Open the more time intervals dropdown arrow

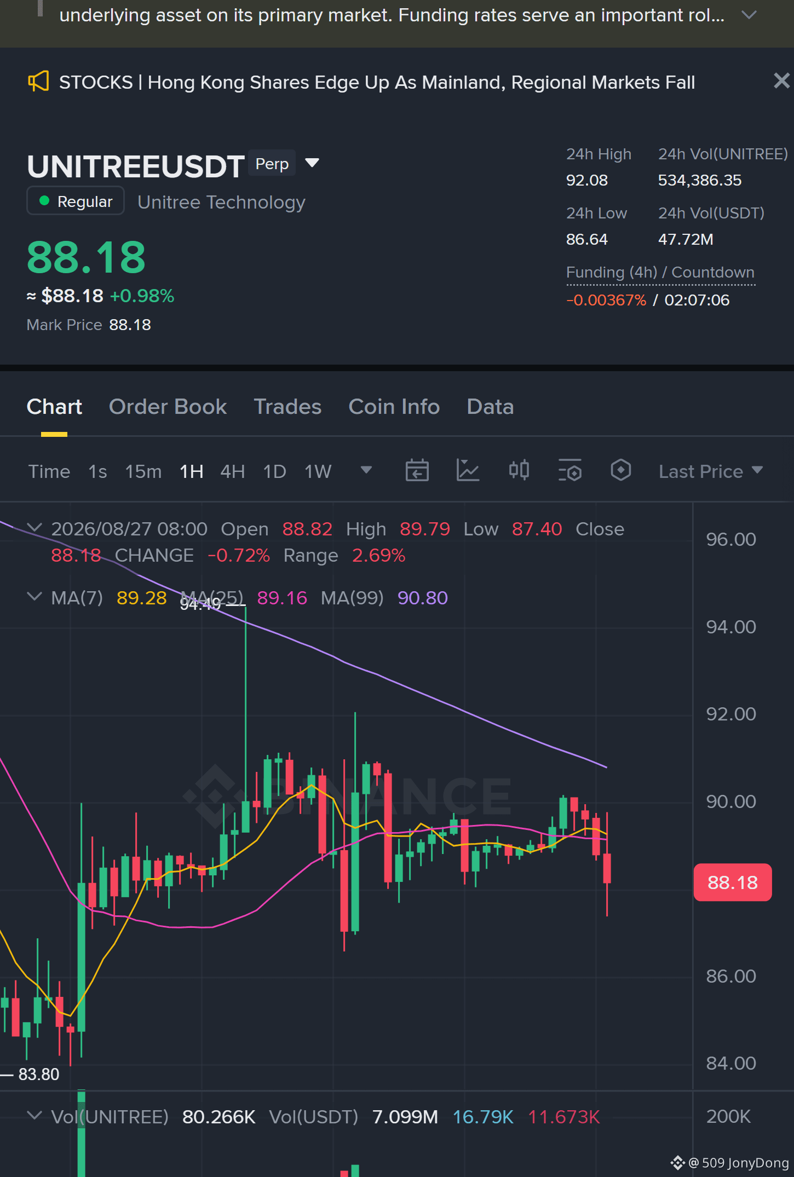click(x=366, y=470)
